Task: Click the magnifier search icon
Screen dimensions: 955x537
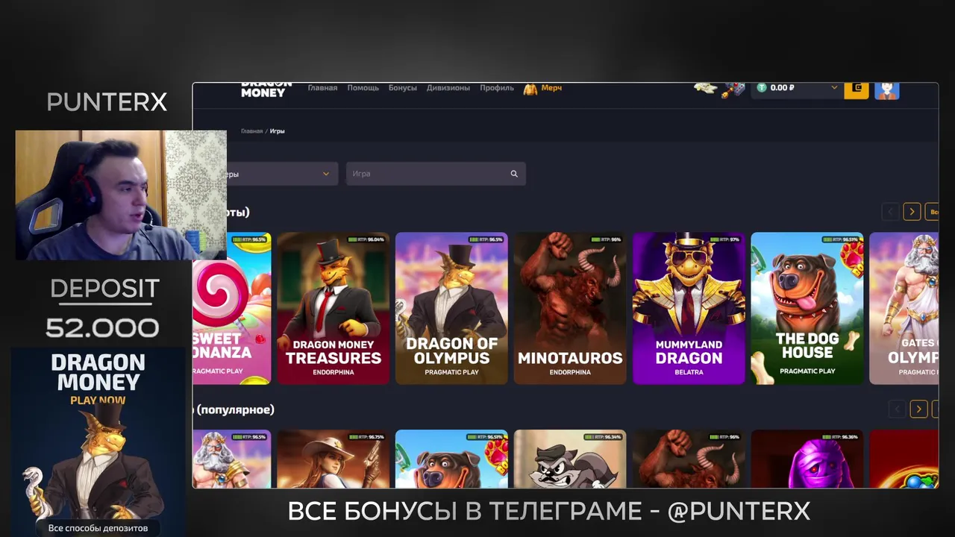Action: pos(514,174)
